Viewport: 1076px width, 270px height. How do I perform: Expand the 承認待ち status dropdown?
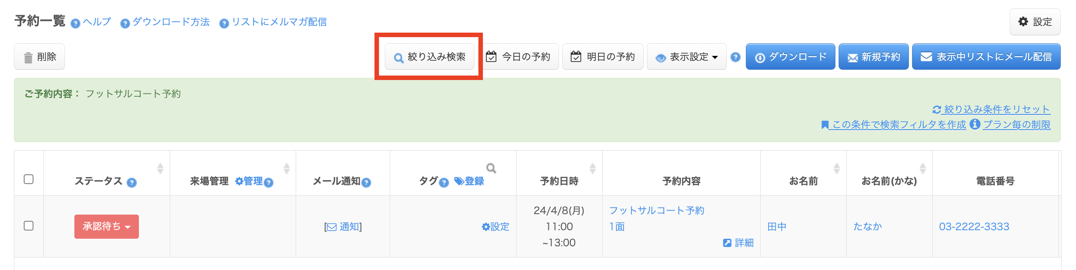point(107,227)
